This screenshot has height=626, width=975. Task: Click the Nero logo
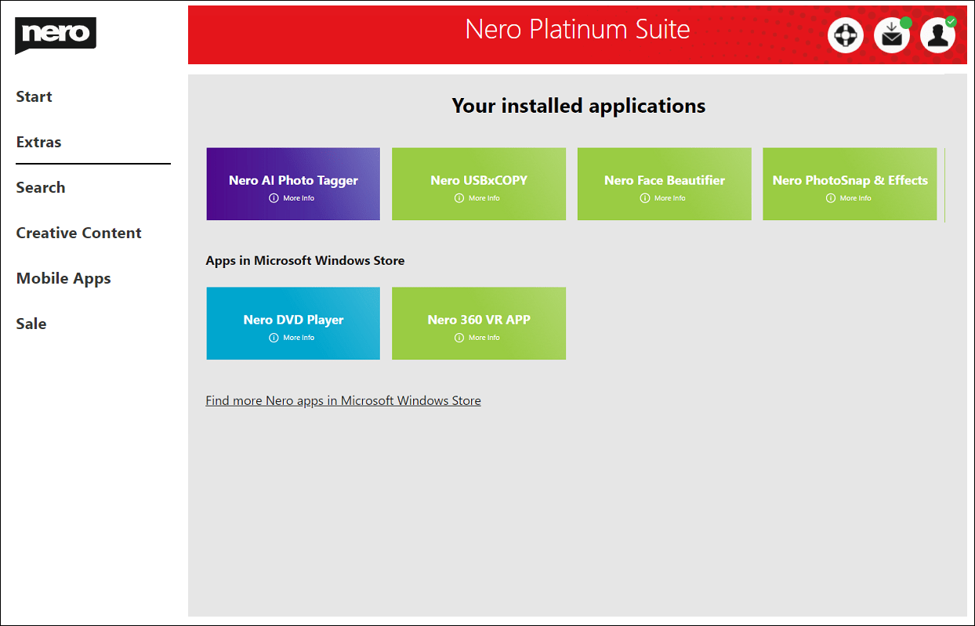pos(55,35)
